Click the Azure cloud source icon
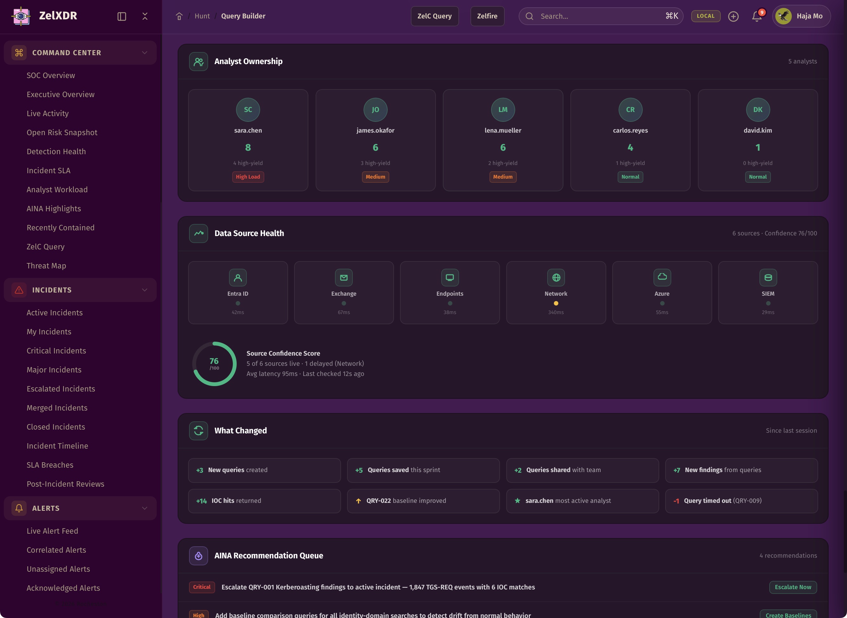Viewport: 847px width, 618px height. pos(662,278)
